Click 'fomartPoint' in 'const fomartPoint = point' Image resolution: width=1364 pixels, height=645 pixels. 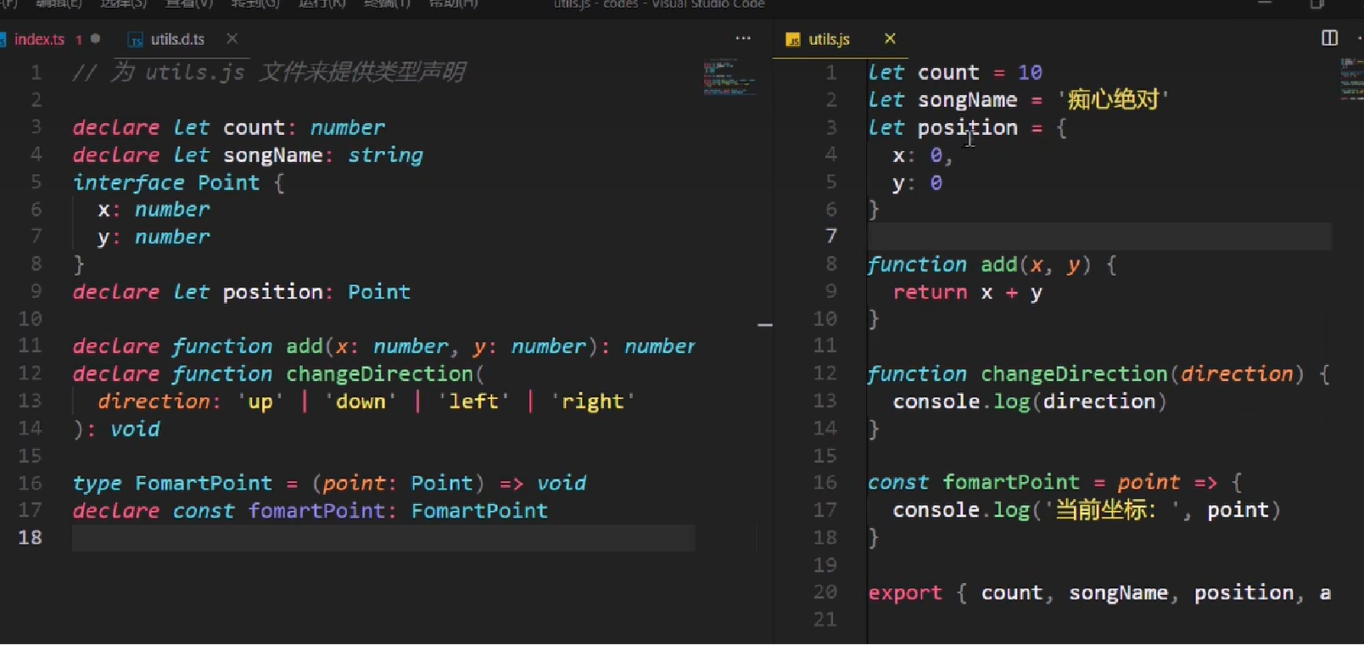pyautogui.click(x=1012, y=483)
